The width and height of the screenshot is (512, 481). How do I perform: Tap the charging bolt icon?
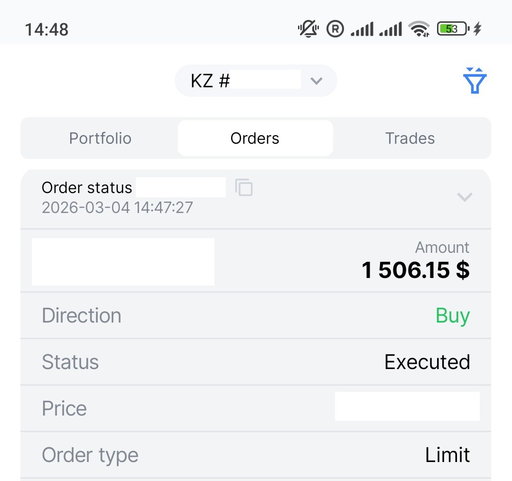coord(477,29)
